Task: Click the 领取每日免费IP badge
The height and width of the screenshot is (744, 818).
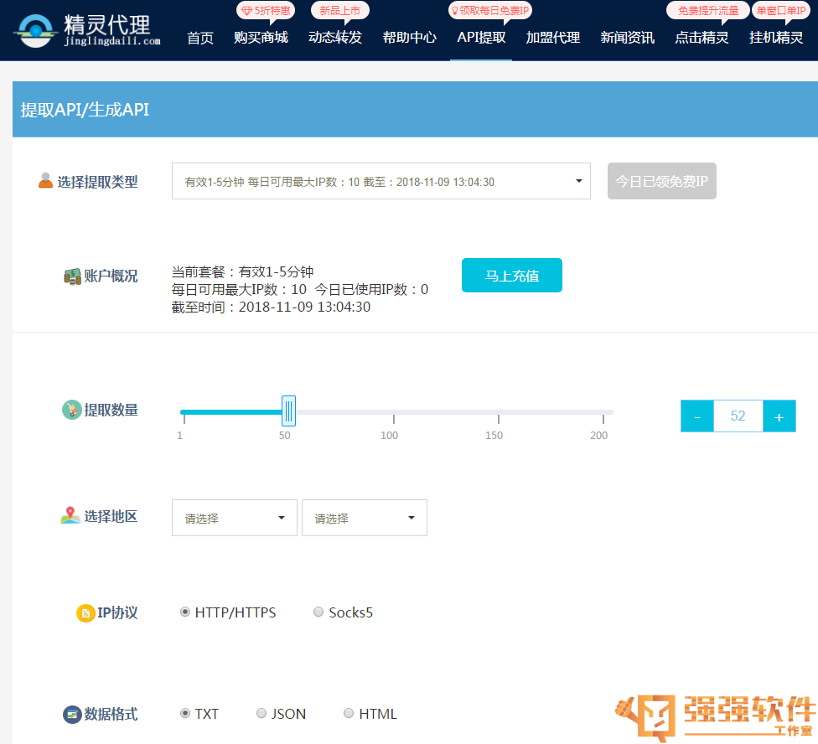Action: click(489, 10)
